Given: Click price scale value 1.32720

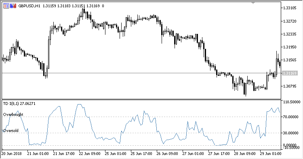Looking at the screenshot, I should [290, 21].
